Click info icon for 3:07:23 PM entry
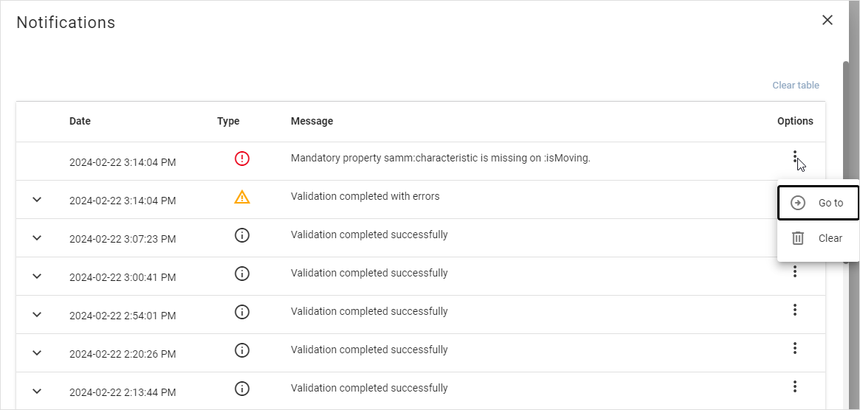This screenshot has height=410, width=860. pos(241,235)
